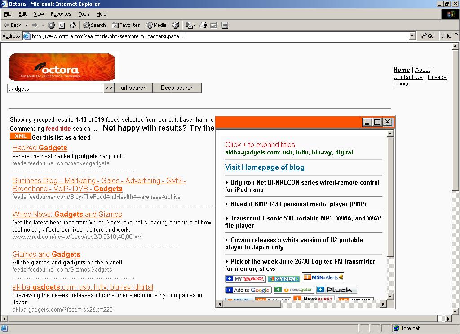Click the Discuss toolbar icon
The width and height of the screenshot is (460, 334).
click(x=225, y=25)
